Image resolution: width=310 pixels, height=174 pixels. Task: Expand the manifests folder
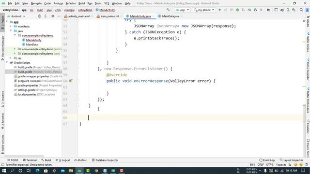coord(11,26)
